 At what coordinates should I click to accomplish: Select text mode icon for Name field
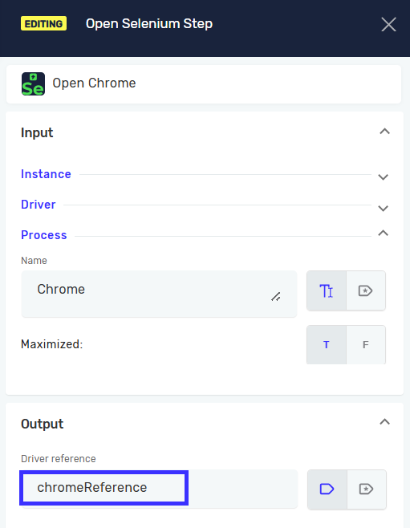point(327,290)
